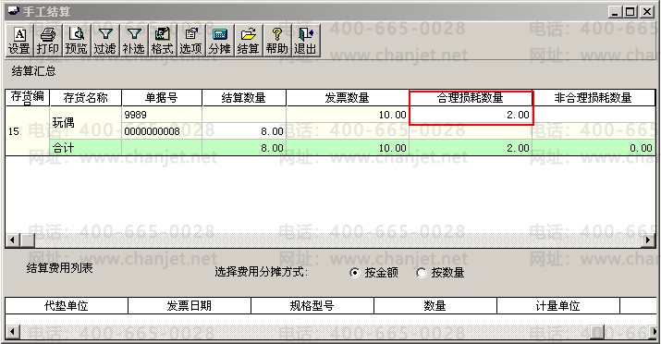This screenshot has height=344, width=661.
Task: Click the 非合理损耗数量 column header
Action: pyautogui.click(x=594, y=97)
